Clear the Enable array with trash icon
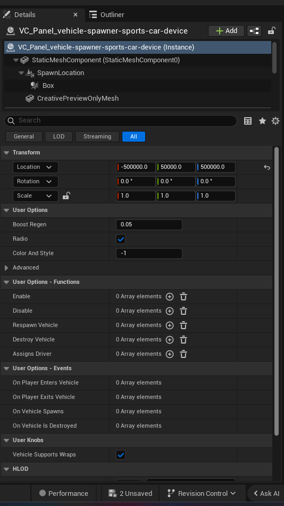This screenshot has height=506, width=284. [x=183, y=297]
